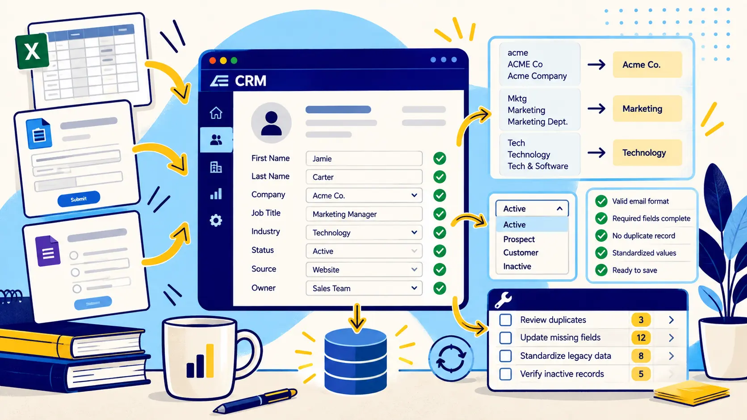Image resolution: width=747 pixels, height=420 pixels.
Task: Click the Tech & Software text
Action: point(538,166)
